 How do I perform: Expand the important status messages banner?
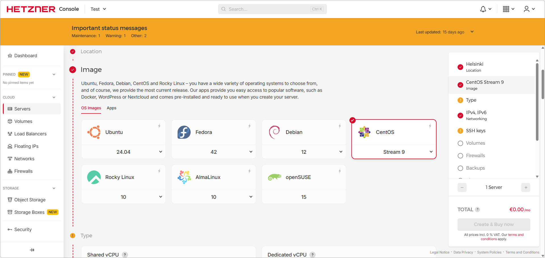pyautogui.click(x=472, y=32)
